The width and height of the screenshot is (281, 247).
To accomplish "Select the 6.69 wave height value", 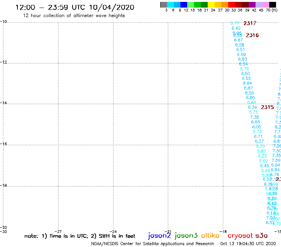I will (242, 54).
